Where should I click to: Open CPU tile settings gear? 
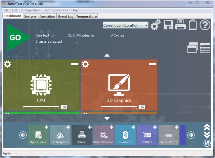click(x=7, y=64)
